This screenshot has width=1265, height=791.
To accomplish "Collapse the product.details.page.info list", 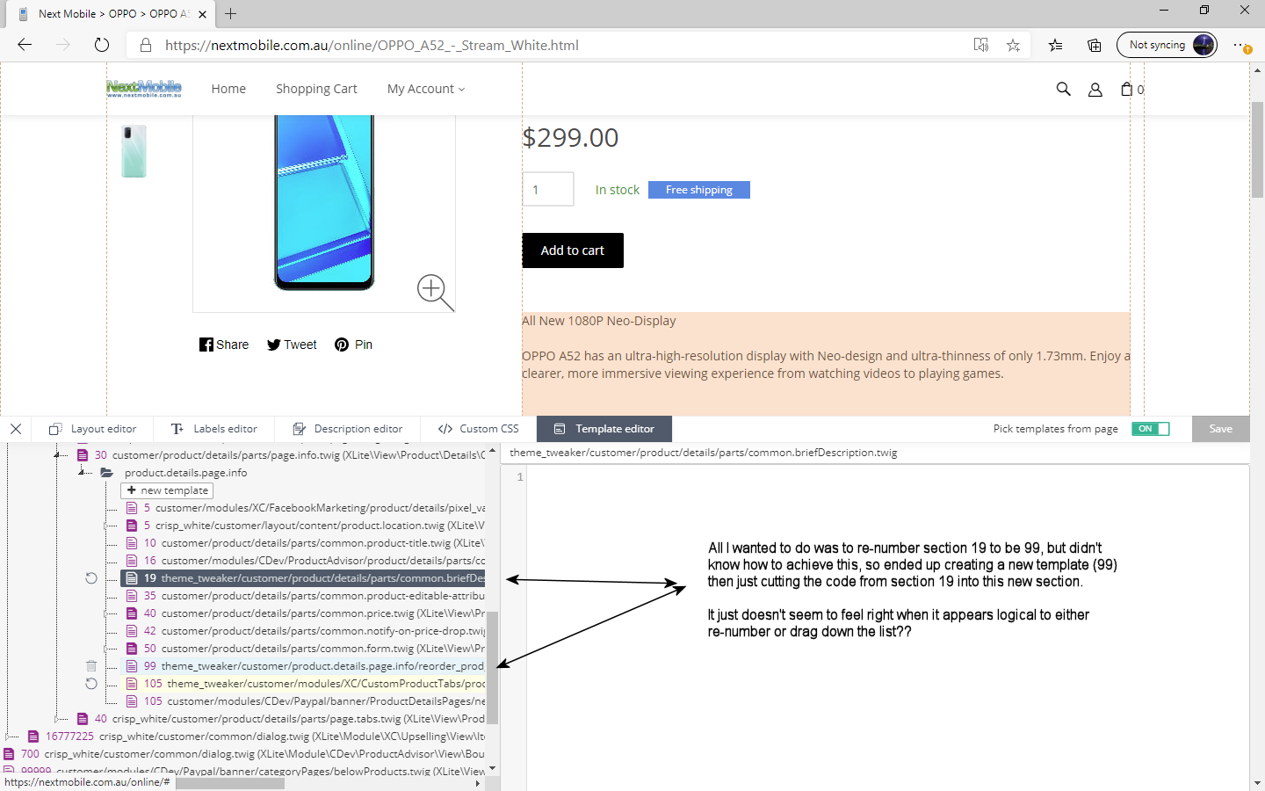I will (83, 473).
